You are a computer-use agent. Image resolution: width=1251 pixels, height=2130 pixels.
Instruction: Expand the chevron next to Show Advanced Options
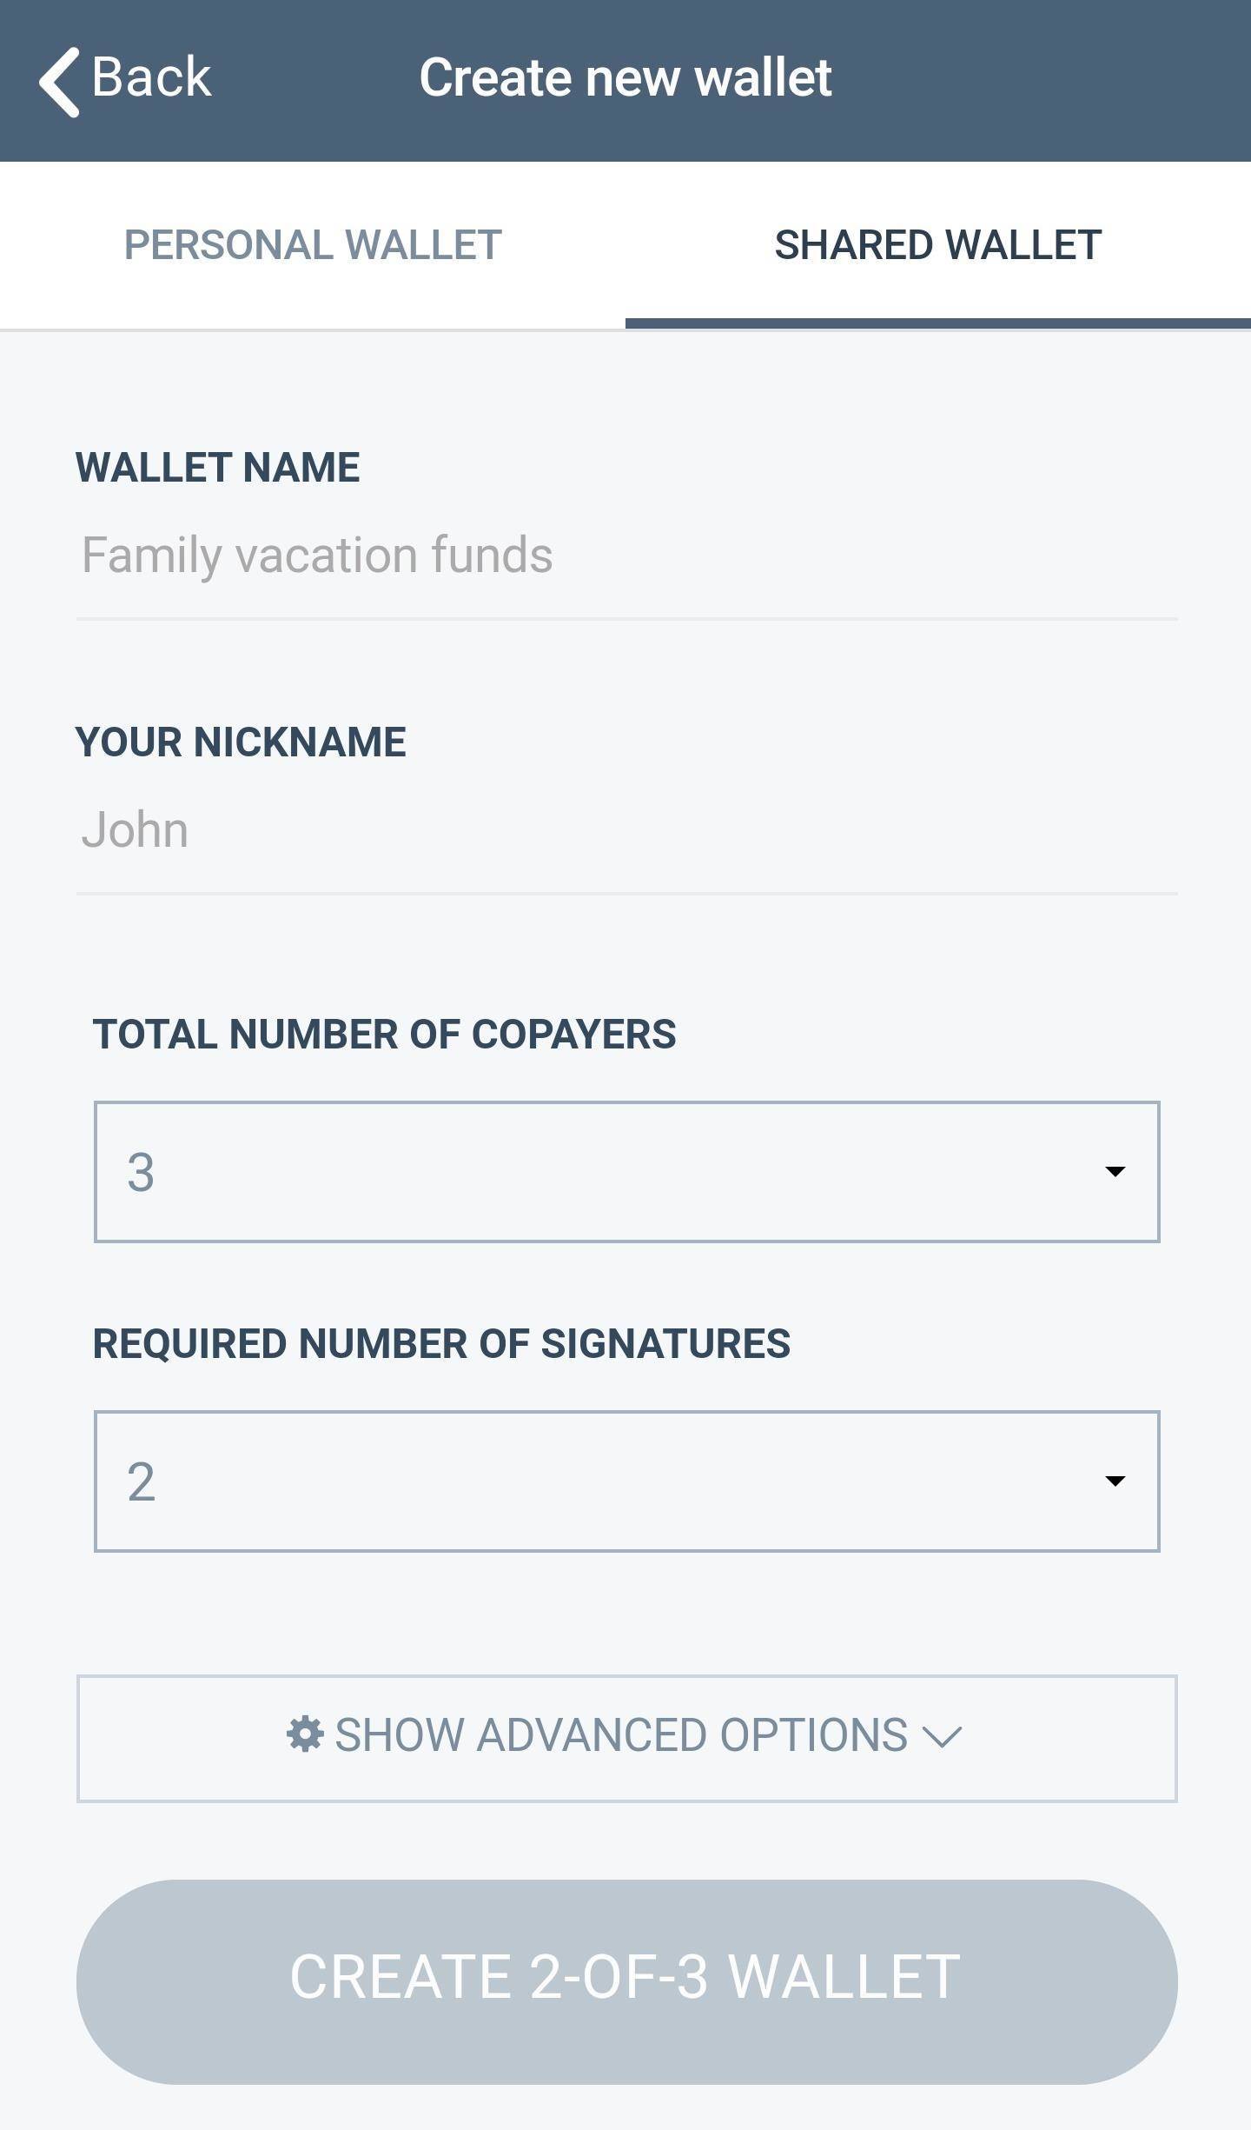coord(942,1736)
